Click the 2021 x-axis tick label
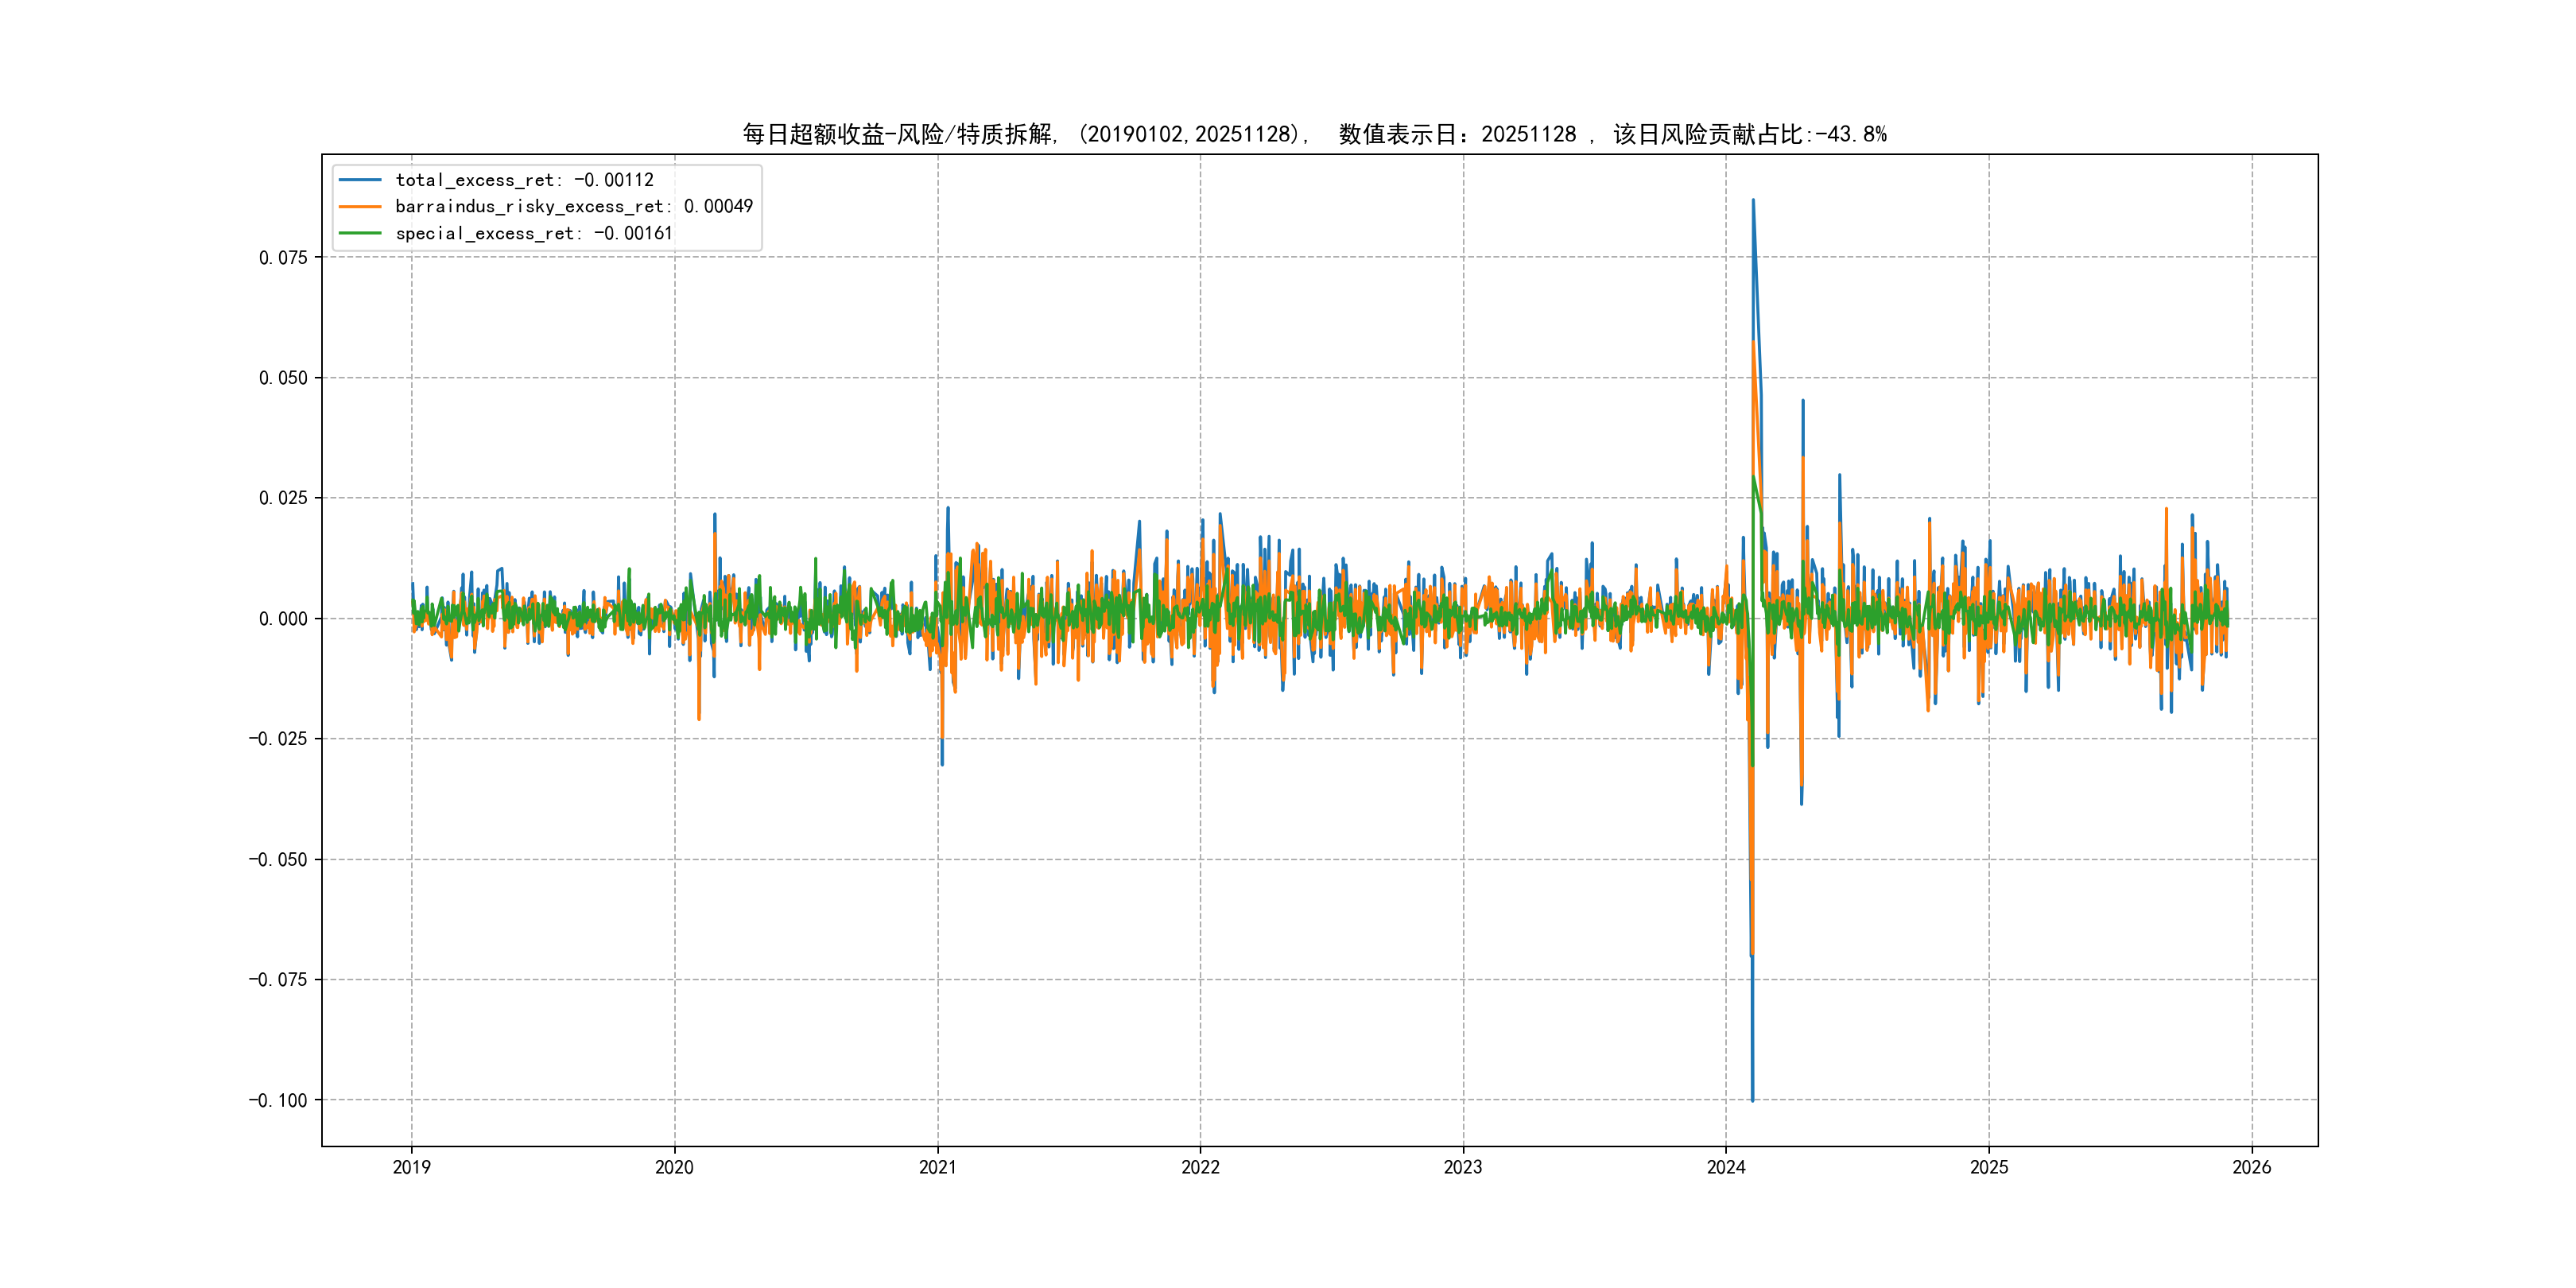Screen dimensions: 2576x1288 tap(937, 1167)
